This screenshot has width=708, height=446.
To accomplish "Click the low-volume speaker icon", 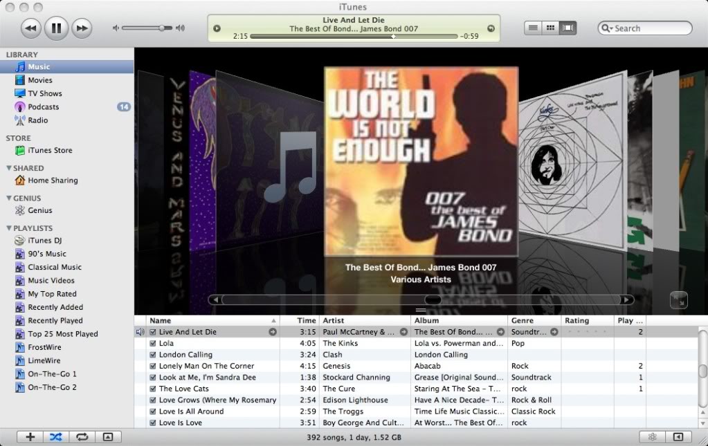I will pyautogui.click(x=116, y=28).
